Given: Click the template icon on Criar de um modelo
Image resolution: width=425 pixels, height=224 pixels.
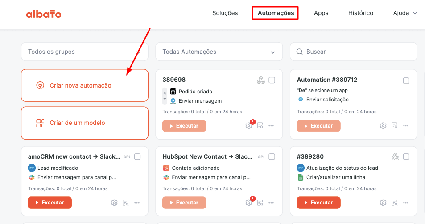Looking at the screenshot, I should click(x=40, y=123).
